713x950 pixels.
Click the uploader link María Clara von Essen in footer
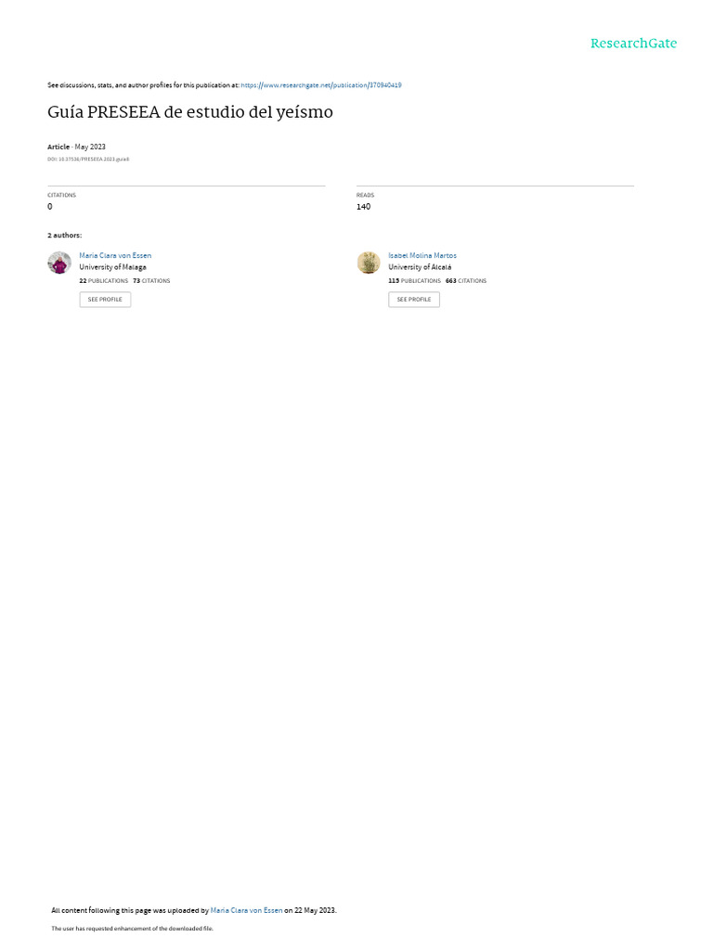(x=246, y=910)
